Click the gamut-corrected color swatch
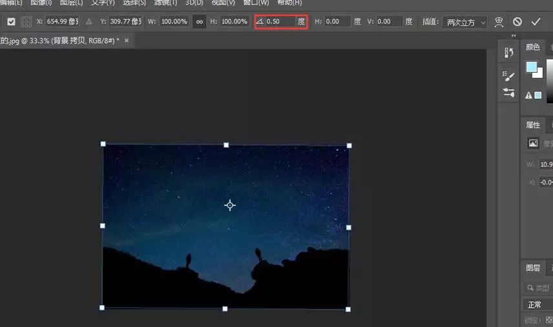The height and width of the screenshot is (327, 553). [538, 95]
